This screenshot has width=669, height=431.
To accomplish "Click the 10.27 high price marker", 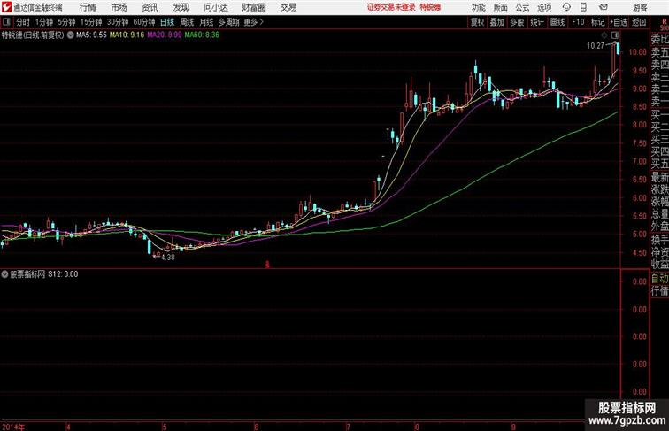I will [x=596, y=46].
